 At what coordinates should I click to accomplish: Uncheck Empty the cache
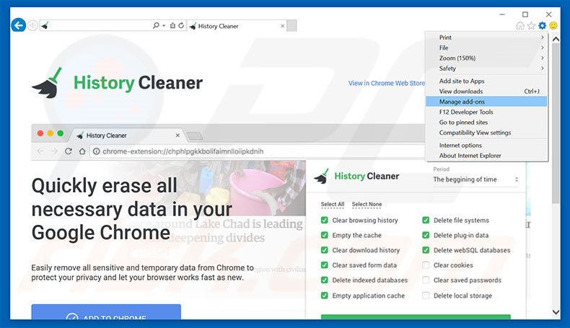pos(324,235)
